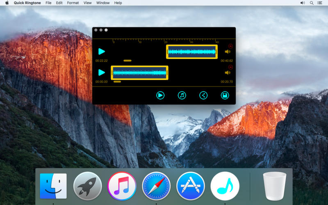Open the Help menu
The height and width of the screenshot is (205, 328).
point(118,3)
